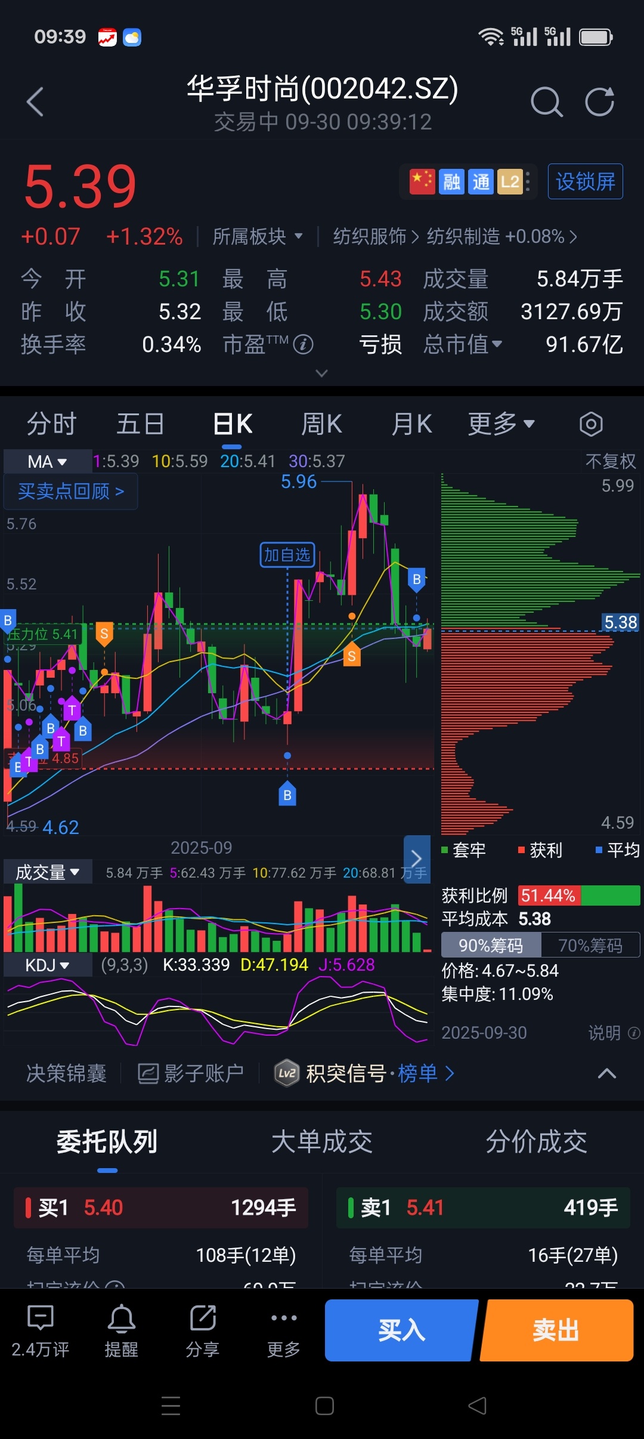Tap green 套牢 legend swatch
The width and height of the screenshot is (644, 1439).
click(444, 850)
